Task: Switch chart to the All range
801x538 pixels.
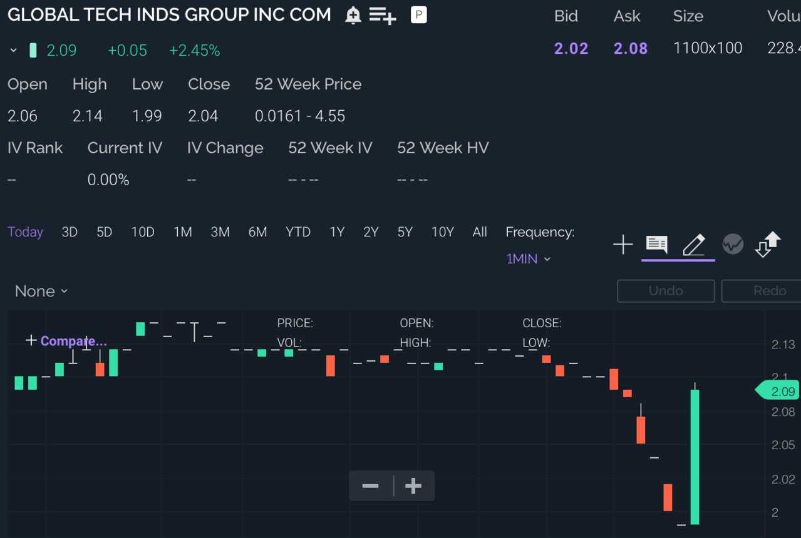Action: (480, 232)
